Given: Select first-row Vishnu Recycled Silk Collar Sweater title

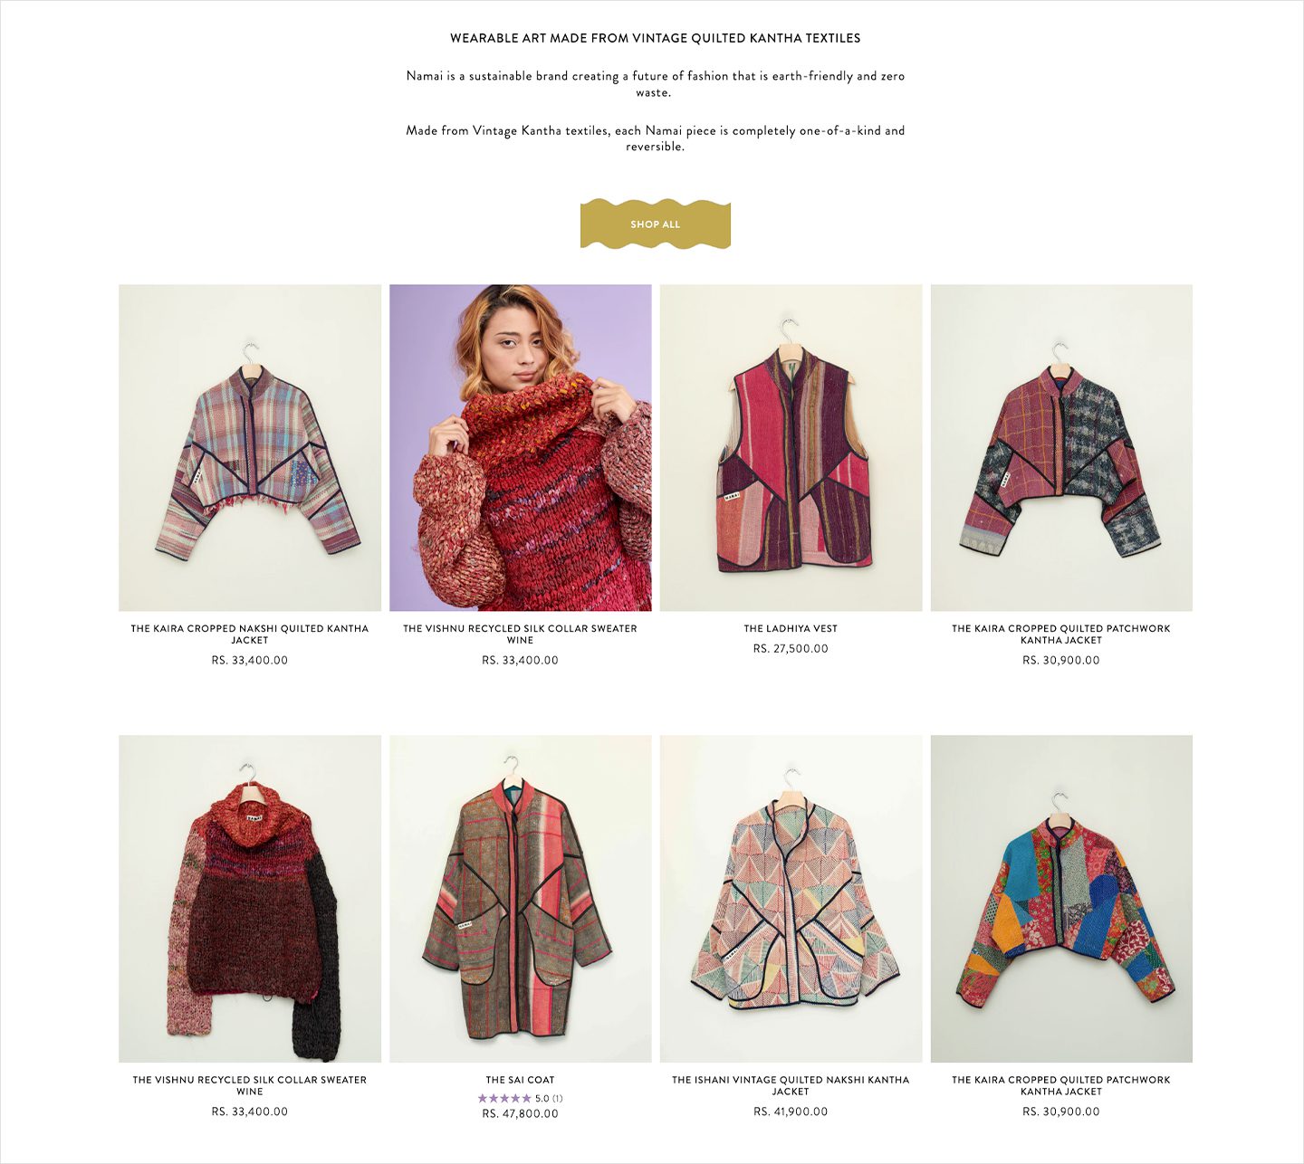Looking at the screenshot, I should click(521, 634).
